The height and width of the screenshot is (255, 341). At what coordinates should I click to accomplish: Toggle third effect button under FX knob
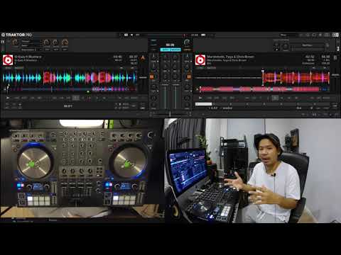tap(65, 50)
